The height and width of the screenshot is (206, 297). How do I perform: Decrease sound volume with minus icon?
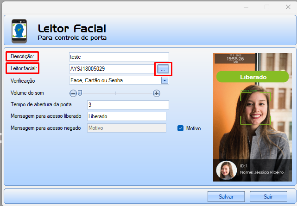(73, 93)
